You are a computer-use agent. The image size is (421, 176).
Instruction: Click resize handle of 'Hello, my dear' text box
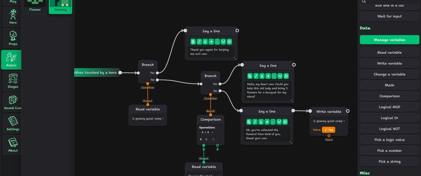292,101
